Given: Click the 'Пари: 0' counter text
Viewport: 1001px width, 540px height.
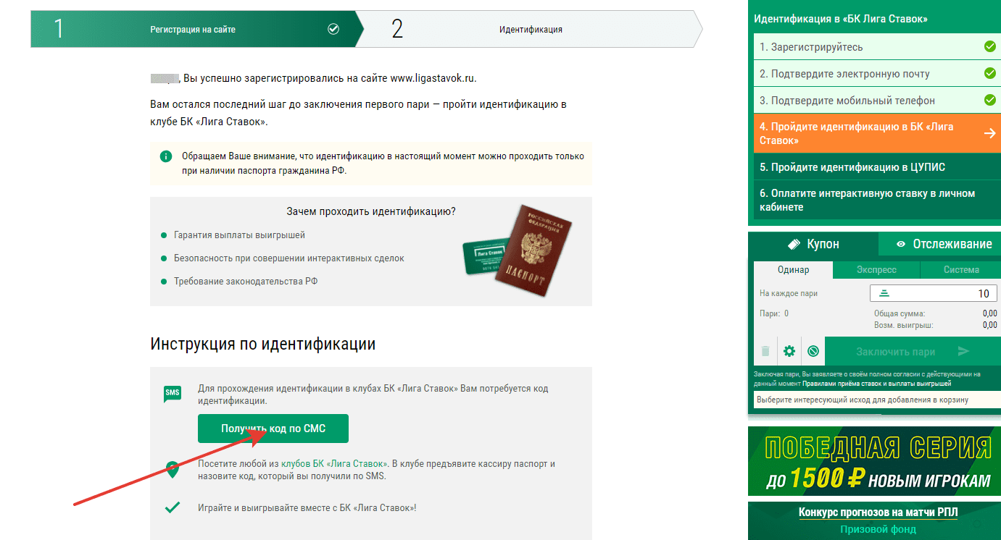Looking at the screenshot, I should pos(774,313).
